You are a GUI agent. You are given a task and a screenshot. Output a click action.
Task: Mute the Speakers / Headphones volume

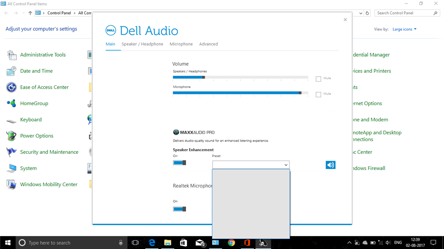(318, 79)
